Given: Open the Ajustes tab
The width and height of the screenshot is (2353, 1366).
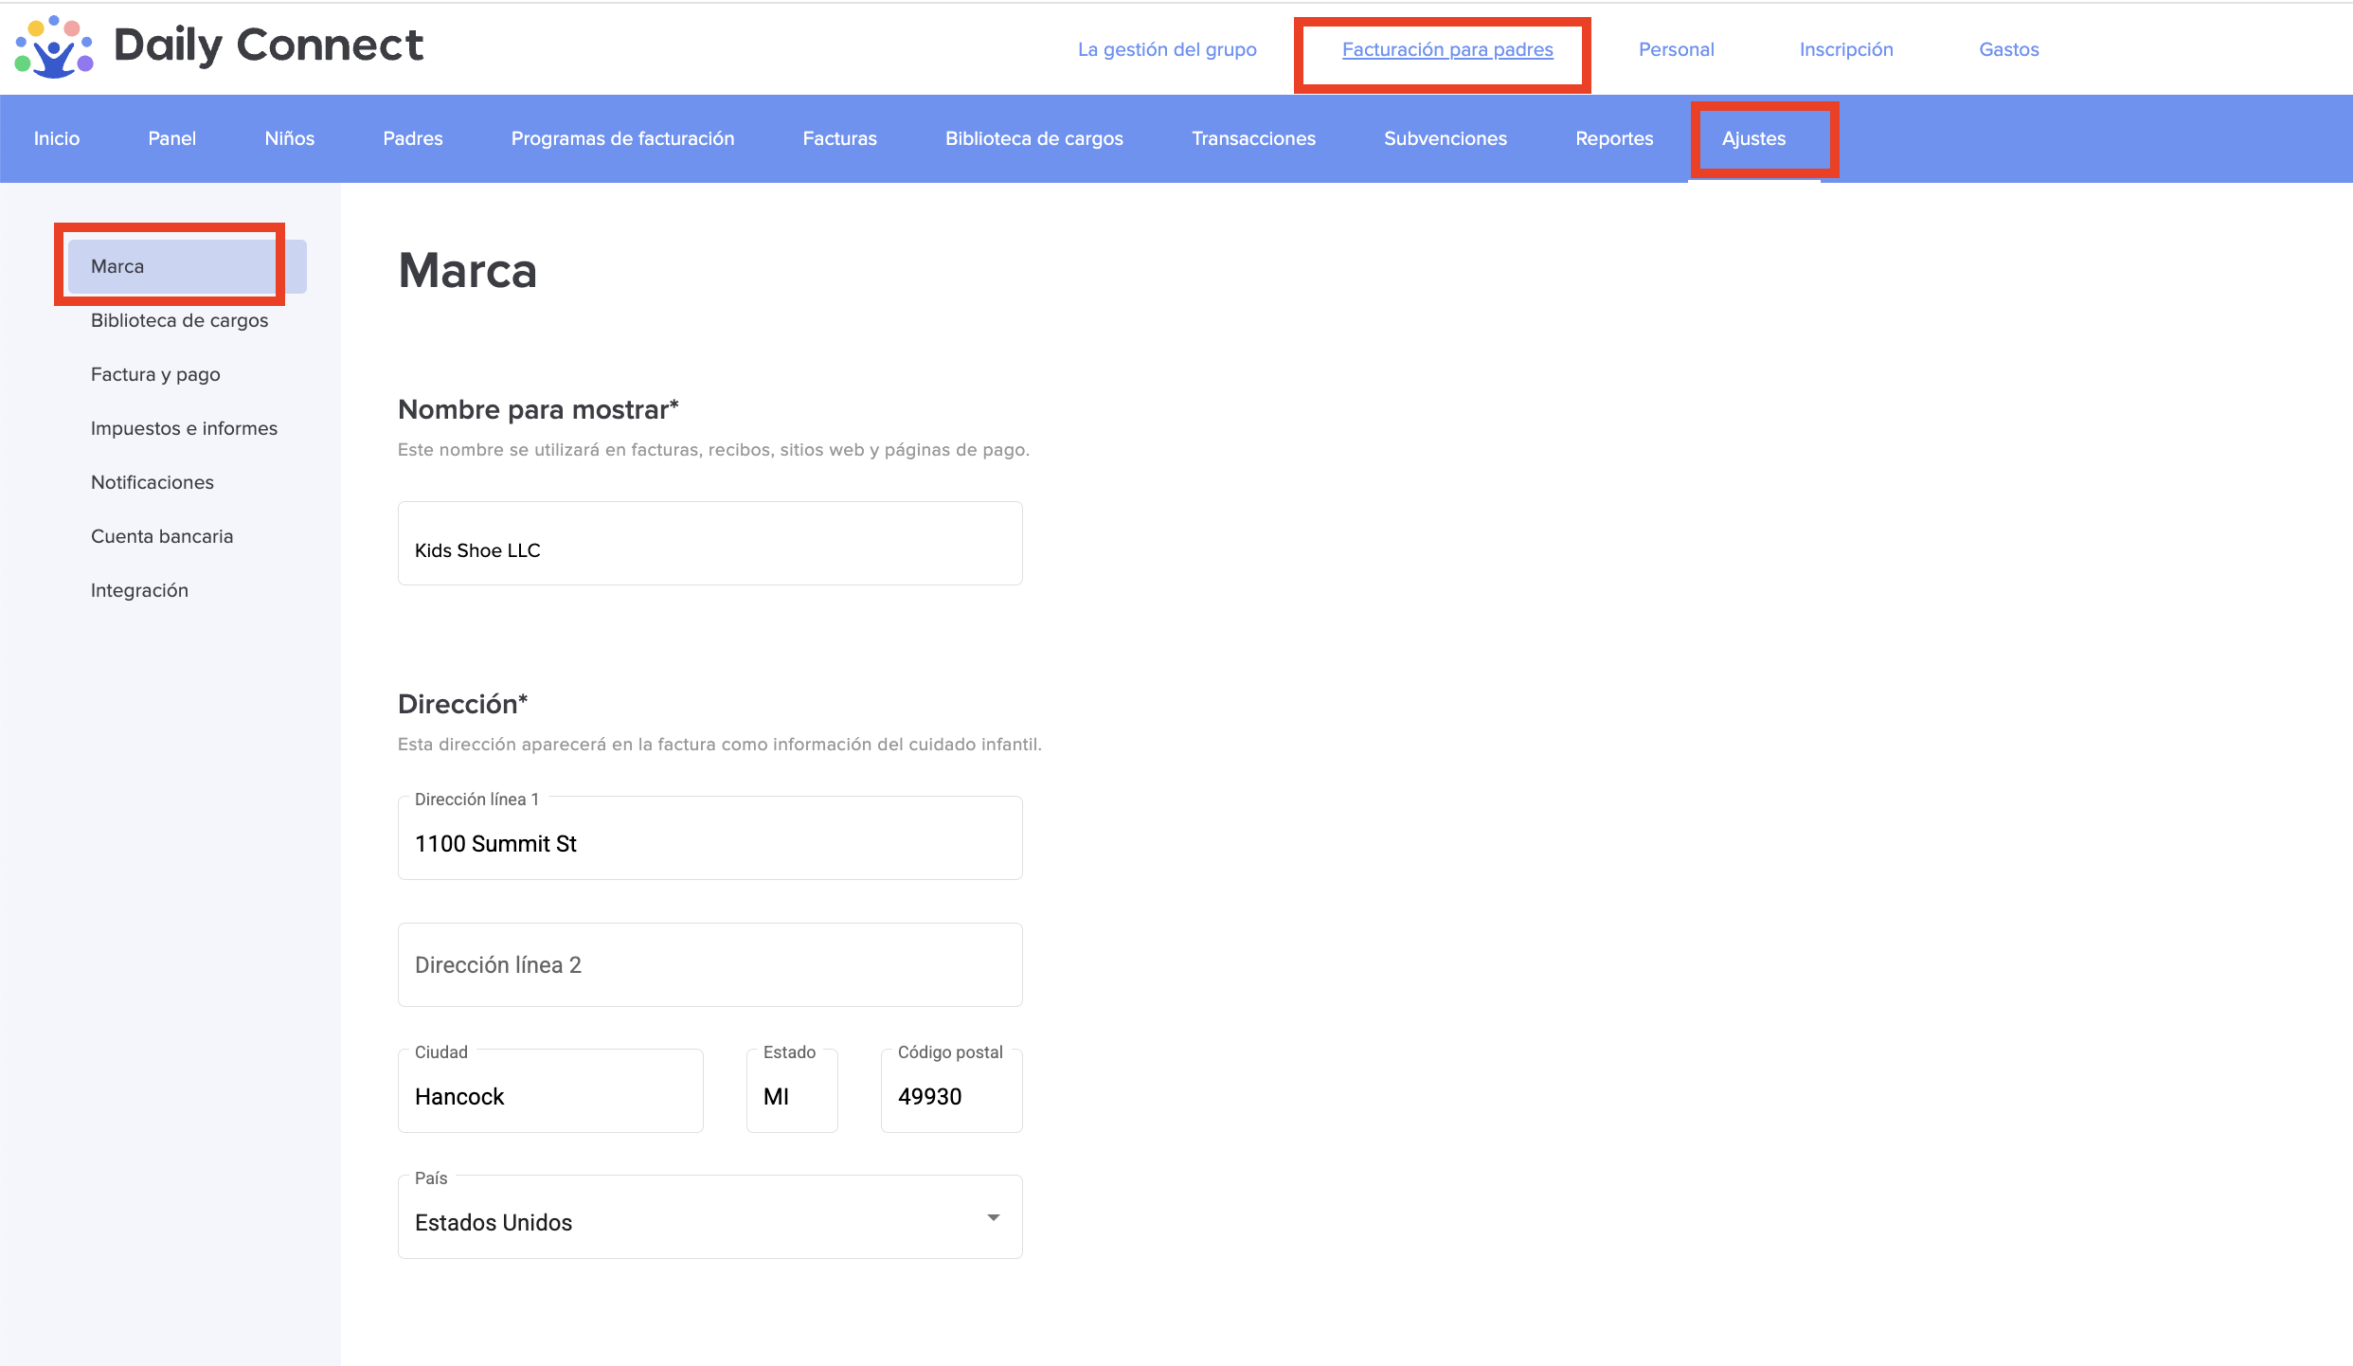Looking at the screenshot, I should tap(1753, 138).
